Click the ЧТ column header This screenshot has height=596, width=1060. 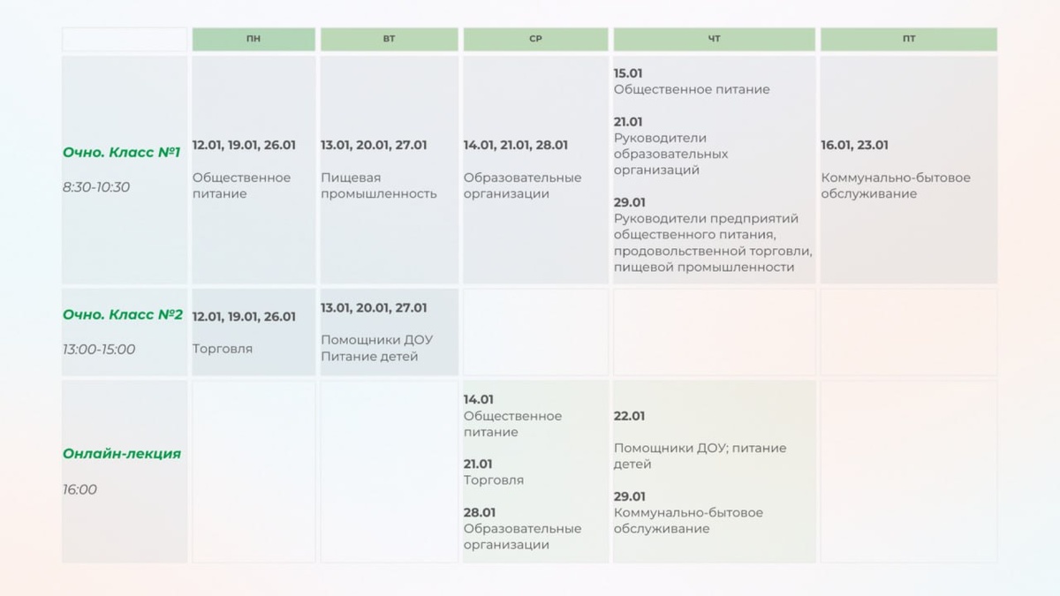(714, 40)
